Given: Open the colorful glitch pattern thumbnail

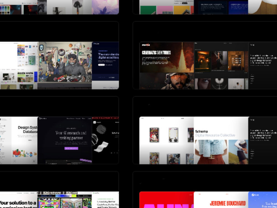Looking at the screenshot, I should coord(65,200).
